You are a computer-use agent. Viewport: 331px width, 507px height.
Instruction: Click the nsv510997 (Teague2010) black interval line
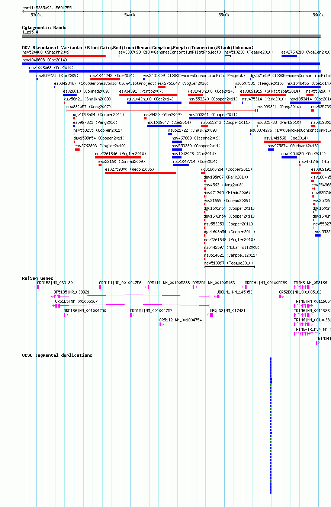(x=230, y=267)
